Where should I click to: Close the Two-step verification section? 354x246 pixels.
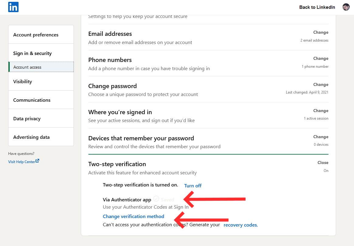[323, 162]
